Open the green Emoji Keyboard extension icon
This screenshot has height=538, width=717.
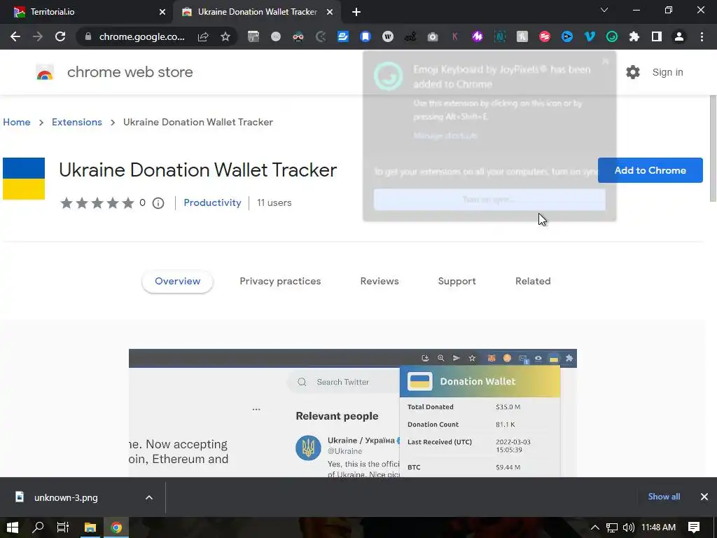(x=612, y=36)
